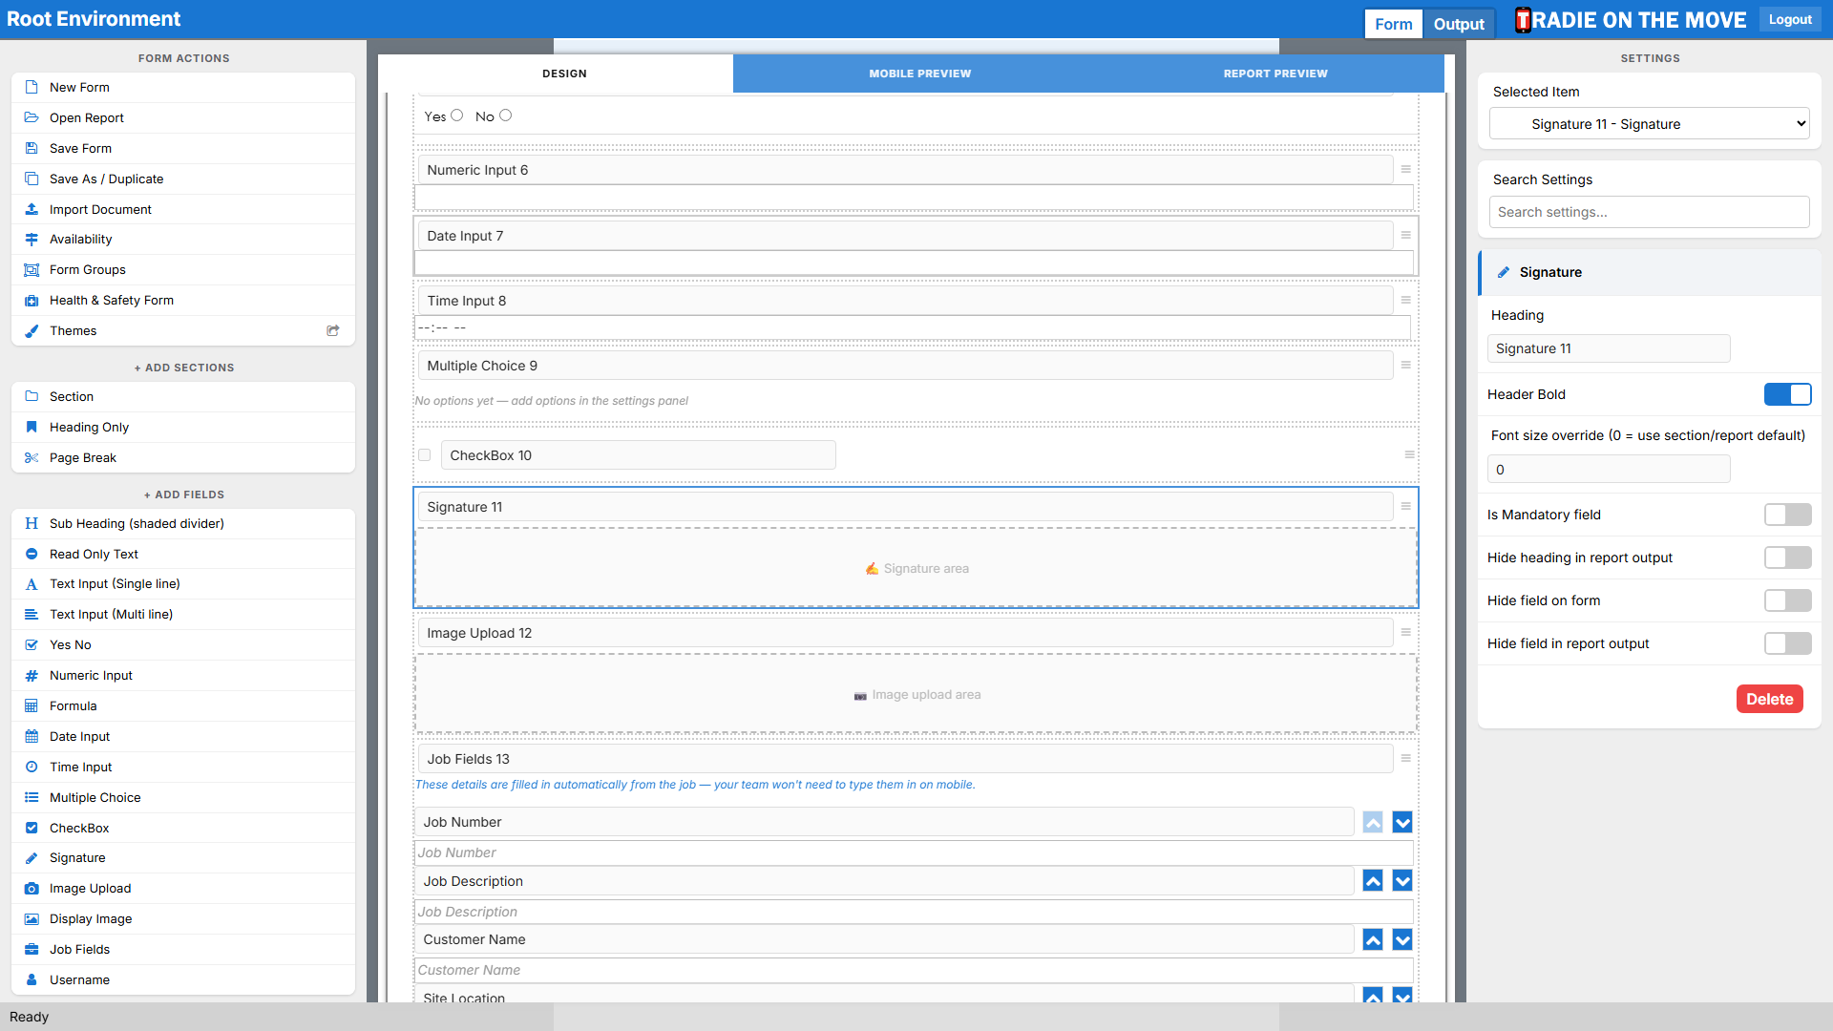
Task: Click the Import Document upload icon
Action: 32,209
